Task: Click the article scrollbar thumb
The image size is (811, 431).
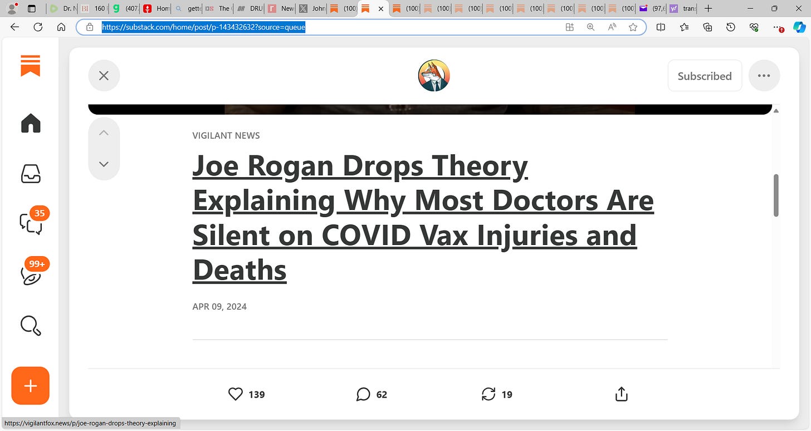Action: [776, 195]
